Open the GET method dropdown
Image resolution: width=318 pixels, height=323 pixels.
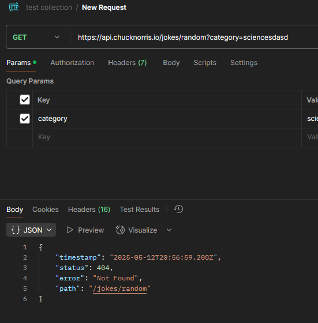(36, 37)
